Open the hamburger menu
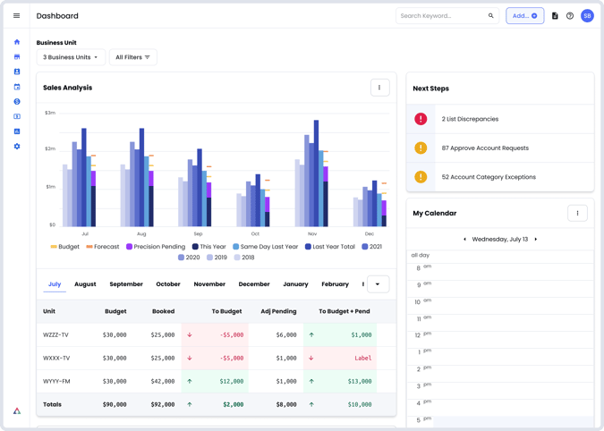The width and height of the screenshot is (604, 431). [x=17, y=16]
